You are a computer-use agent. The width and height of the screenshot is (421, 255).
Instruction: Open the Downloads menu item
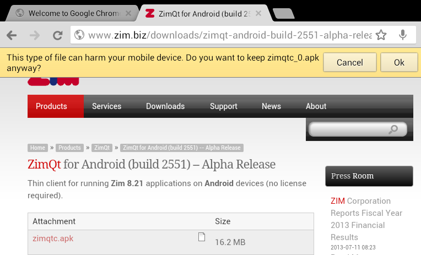(165, 106)
